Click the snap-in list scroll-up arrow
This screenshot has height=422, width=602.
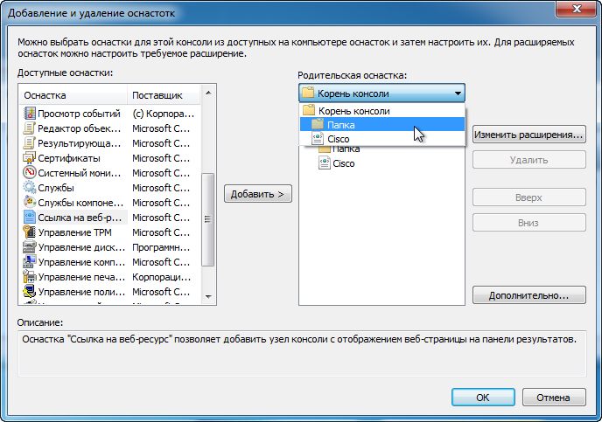[x=208, y=93]
